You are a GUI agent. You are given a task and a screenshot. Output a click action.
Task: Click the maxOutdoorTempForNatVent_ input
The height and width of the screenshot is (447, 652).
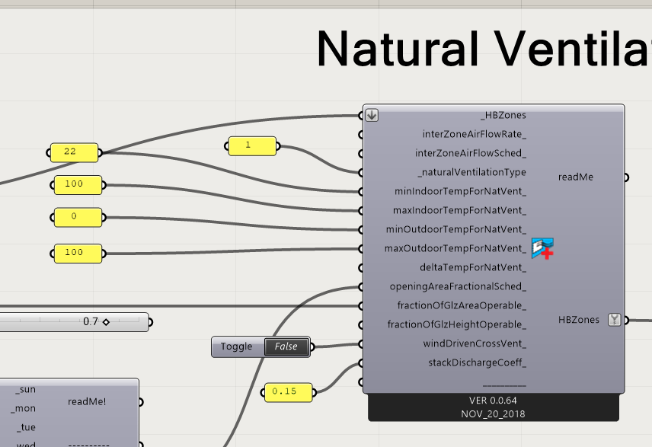(455, 249)
